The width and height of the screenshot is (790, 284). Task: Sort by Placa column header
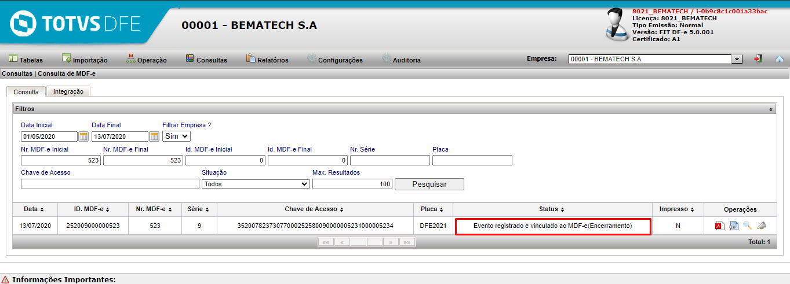tap(433, 209)
